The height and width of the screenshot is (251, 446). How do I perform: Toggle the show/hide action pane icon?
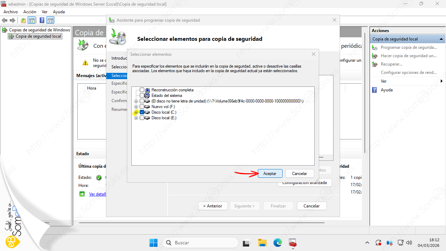click(51, 20)
